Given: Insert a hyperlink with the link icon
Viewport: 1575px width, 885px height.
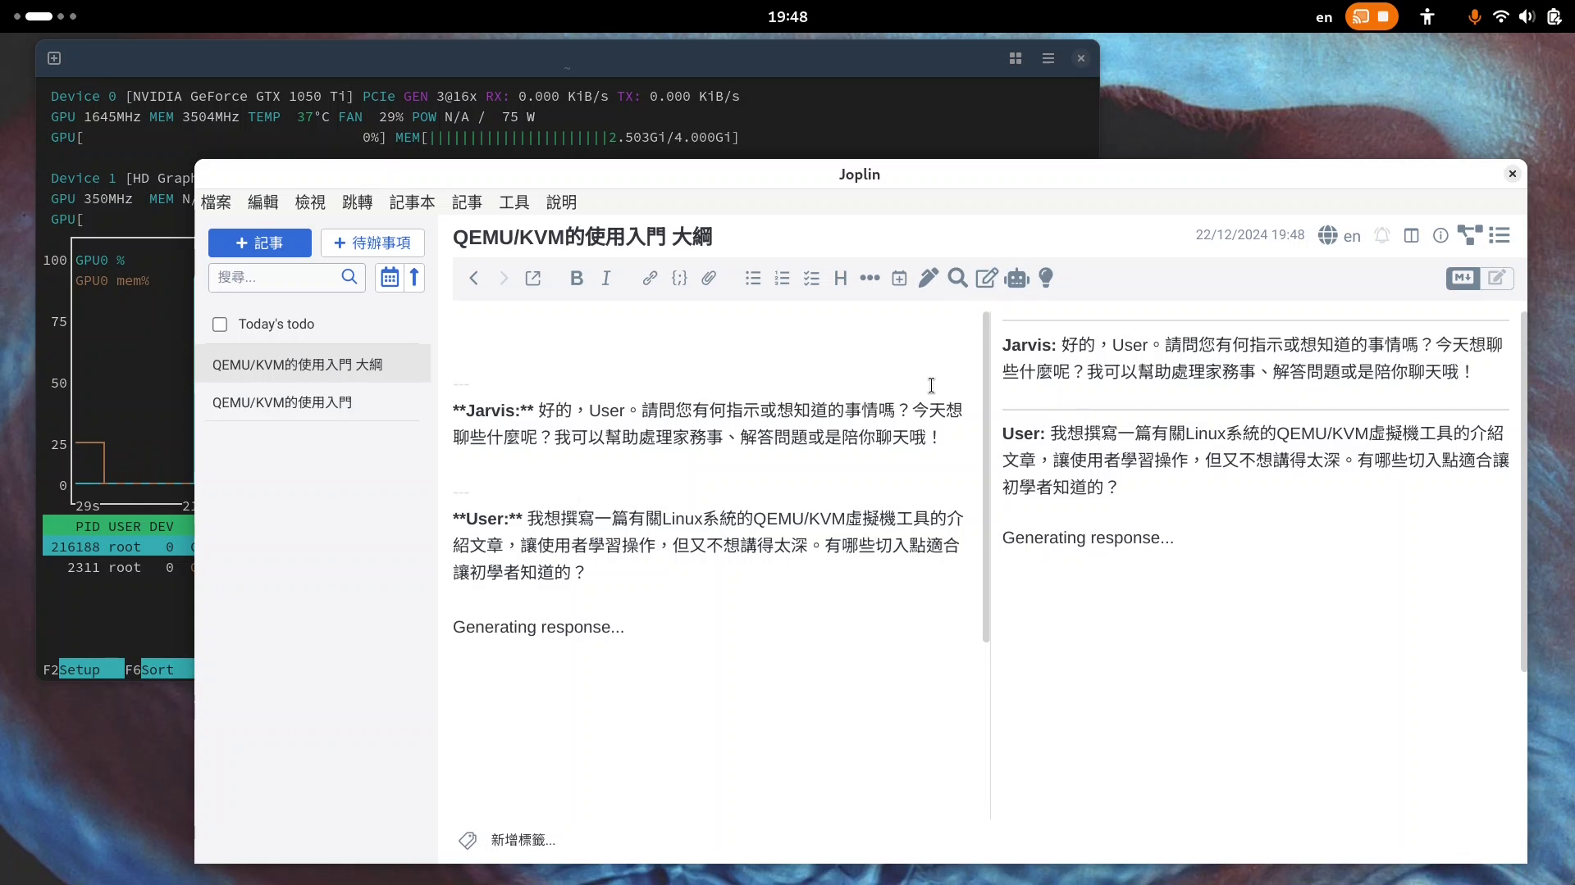Looking at the screenshot, I should click(x=650, y=279).
